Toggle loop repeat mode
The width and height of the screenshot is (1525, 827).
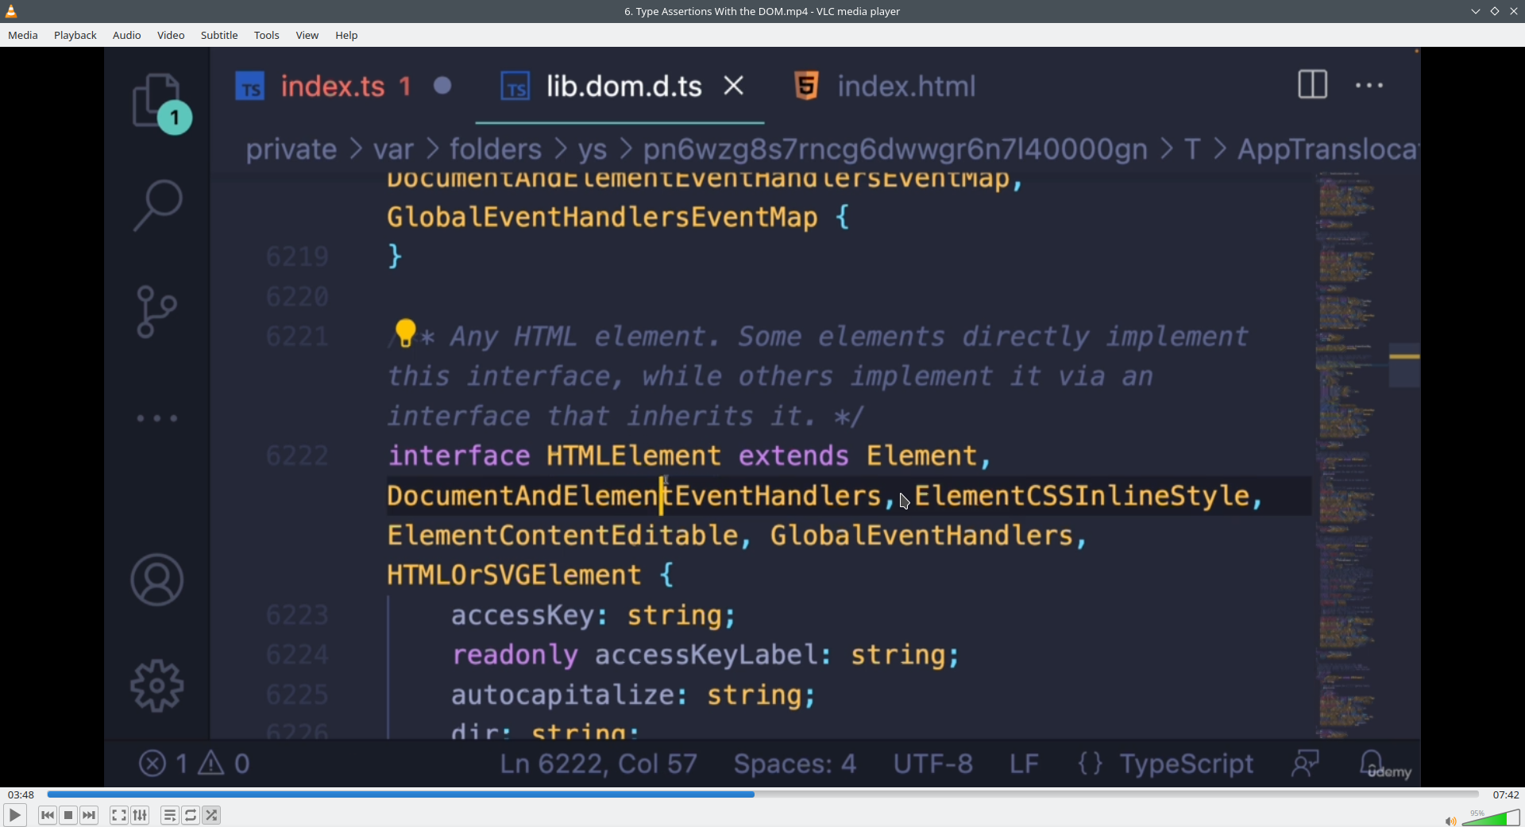(191, 815)
